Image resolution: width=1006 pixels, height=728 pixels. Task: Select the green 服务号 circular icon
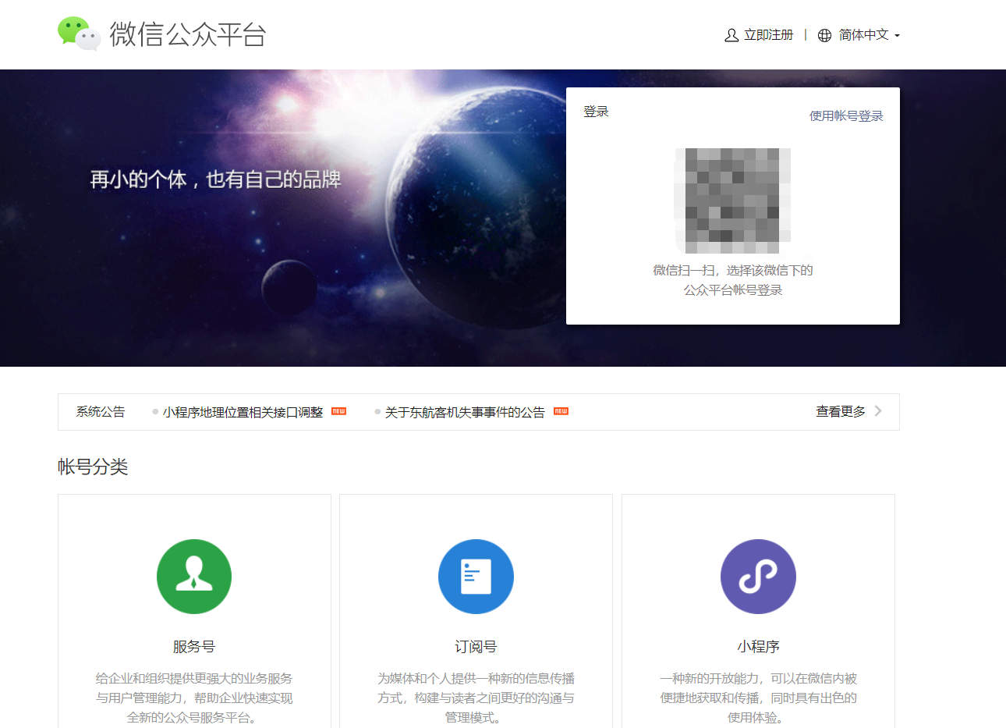(193, 576)
